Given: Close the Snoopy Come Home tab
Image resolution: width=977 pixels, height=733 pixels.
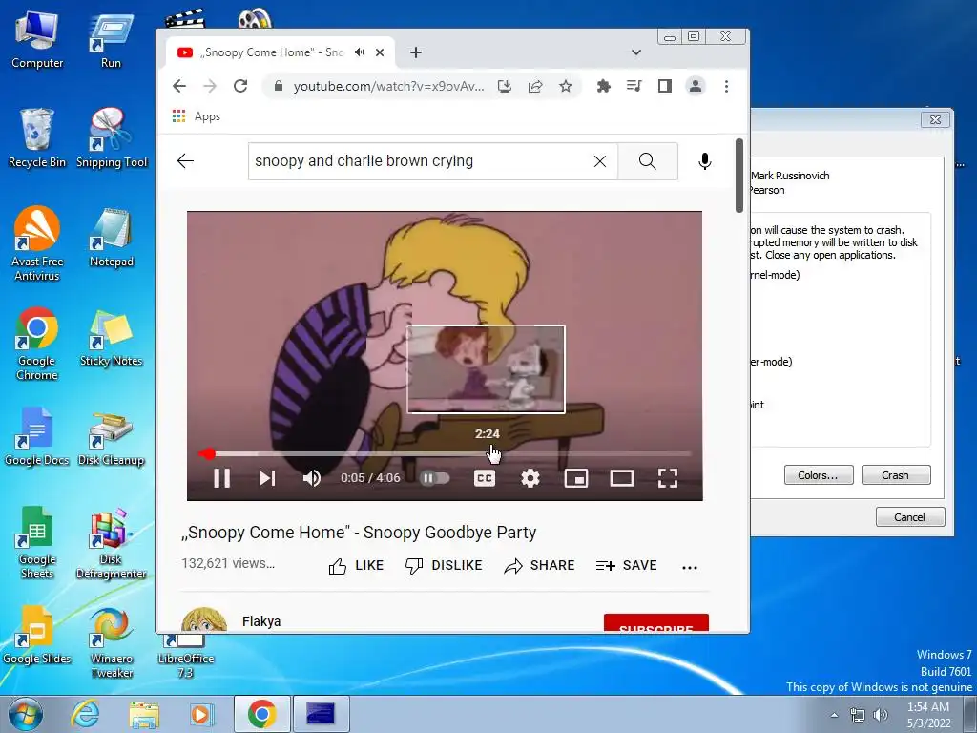Looking at the screenshot, I should click(x=380, y=53).
